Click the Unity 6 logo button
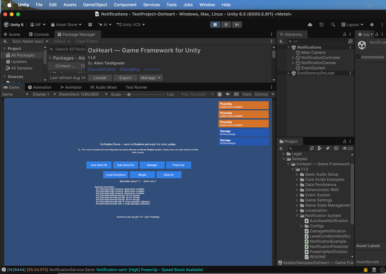This screenshot has width=386, height=274. pos(14,25)
